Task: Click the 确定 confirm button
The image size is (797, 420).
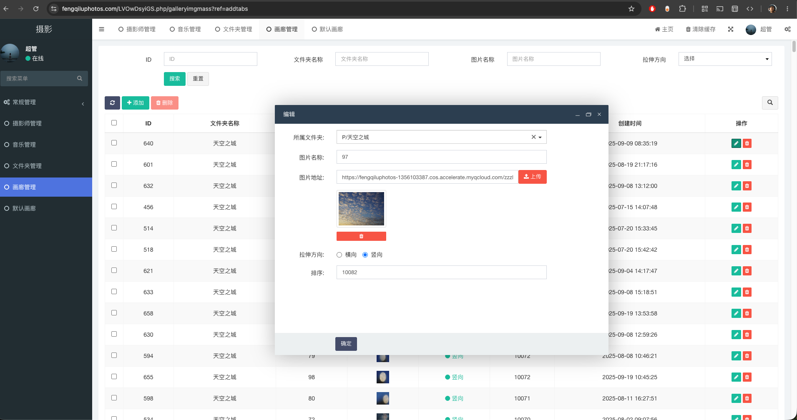Action: click(346, 344)
